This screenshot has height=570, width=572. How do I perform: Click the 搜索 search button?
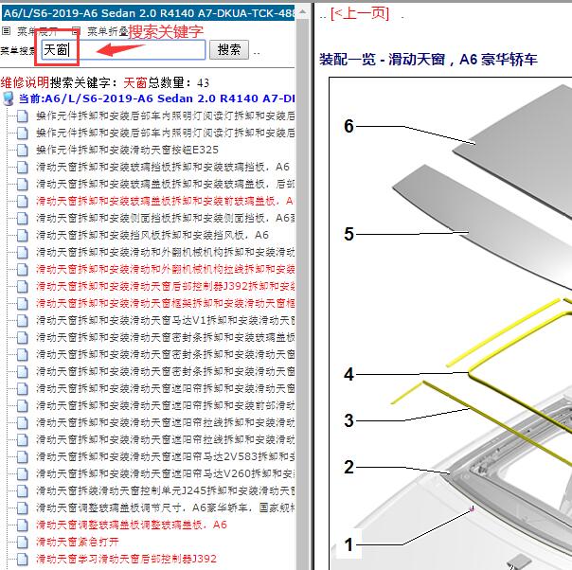coord(229,49)
